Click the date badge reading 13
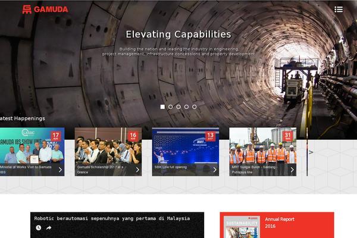357x238 pixels. 211,136
